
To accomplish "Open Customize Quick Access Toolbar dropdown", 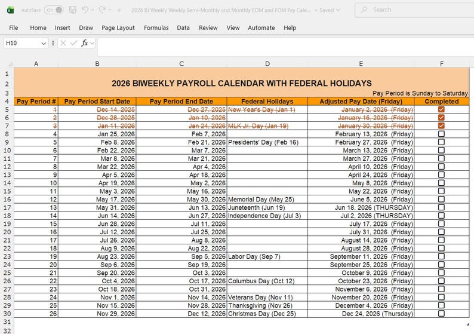I will point(119,10).
